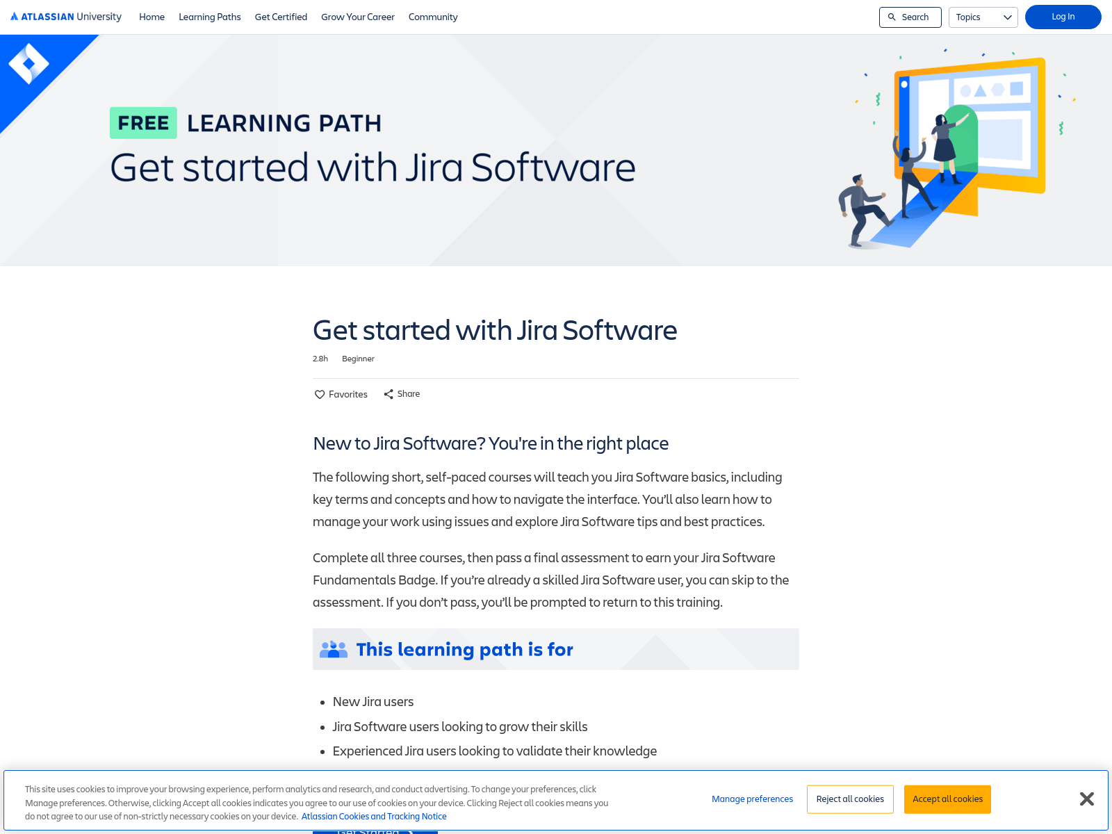The width and height of the screenshot is (1112, 834).
Task: Click the 'New Jira users' bullet
Action: [x=373, y=701]
